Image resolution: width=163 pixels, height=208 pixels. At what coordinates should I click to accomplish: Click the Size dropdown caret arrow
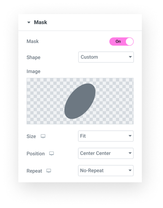[x=130, y=136]
